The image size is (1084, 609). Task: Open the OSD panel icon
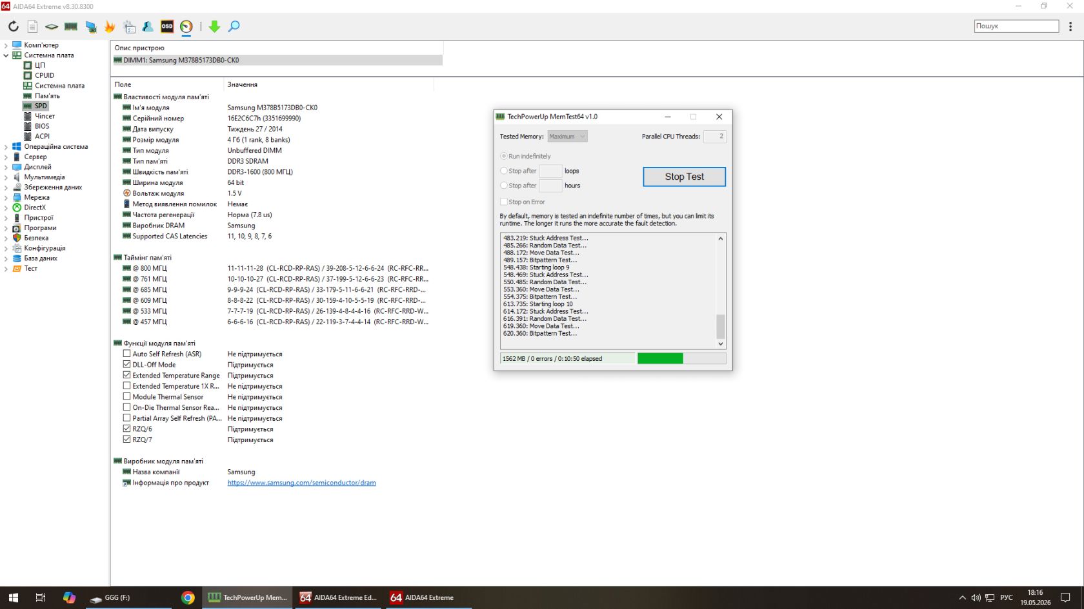[167, 26]
